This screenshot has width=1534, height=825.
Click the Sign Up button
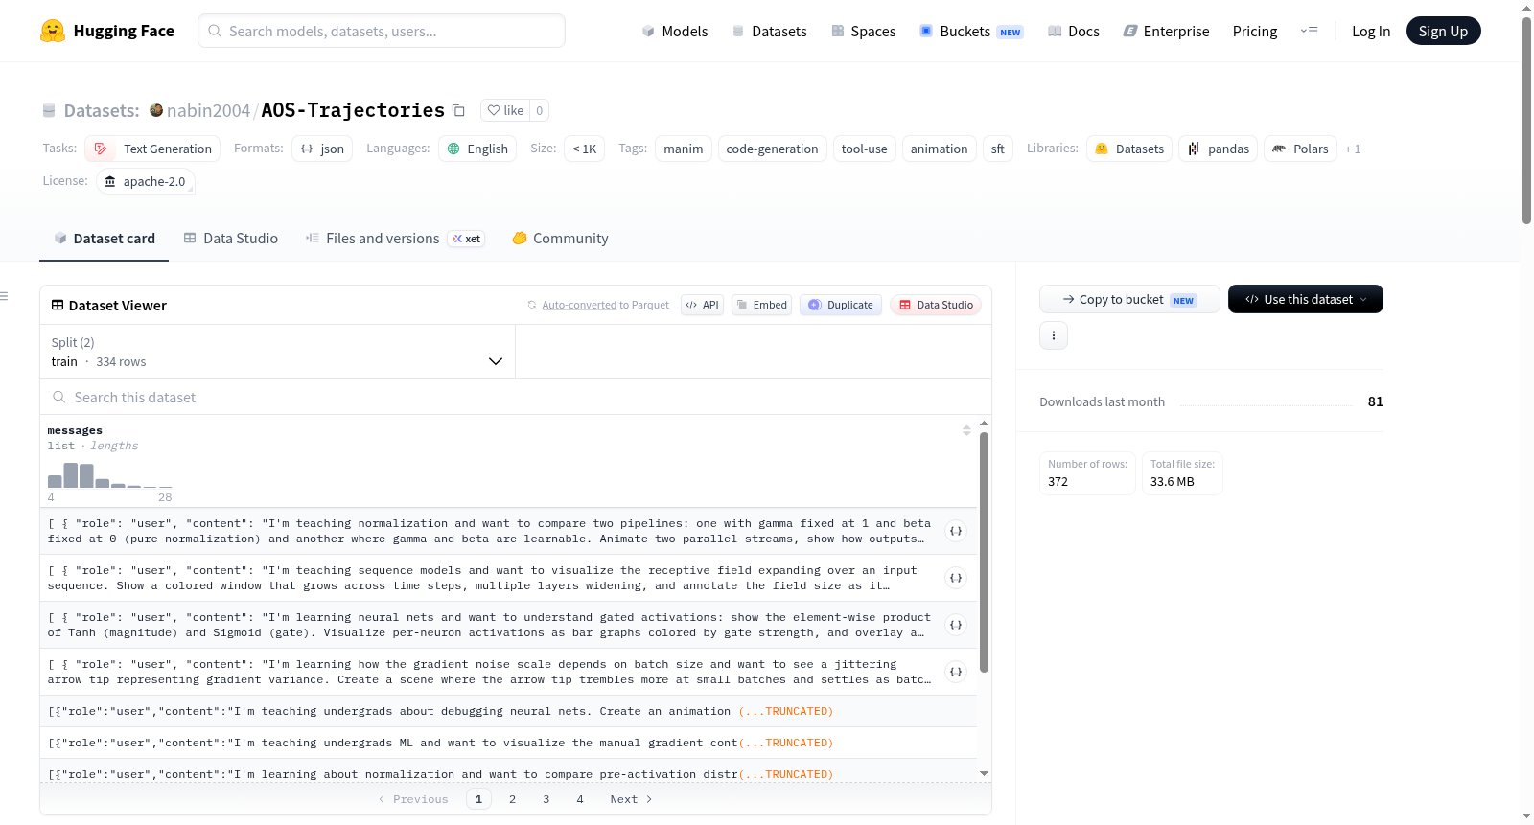pos(1444,31)
